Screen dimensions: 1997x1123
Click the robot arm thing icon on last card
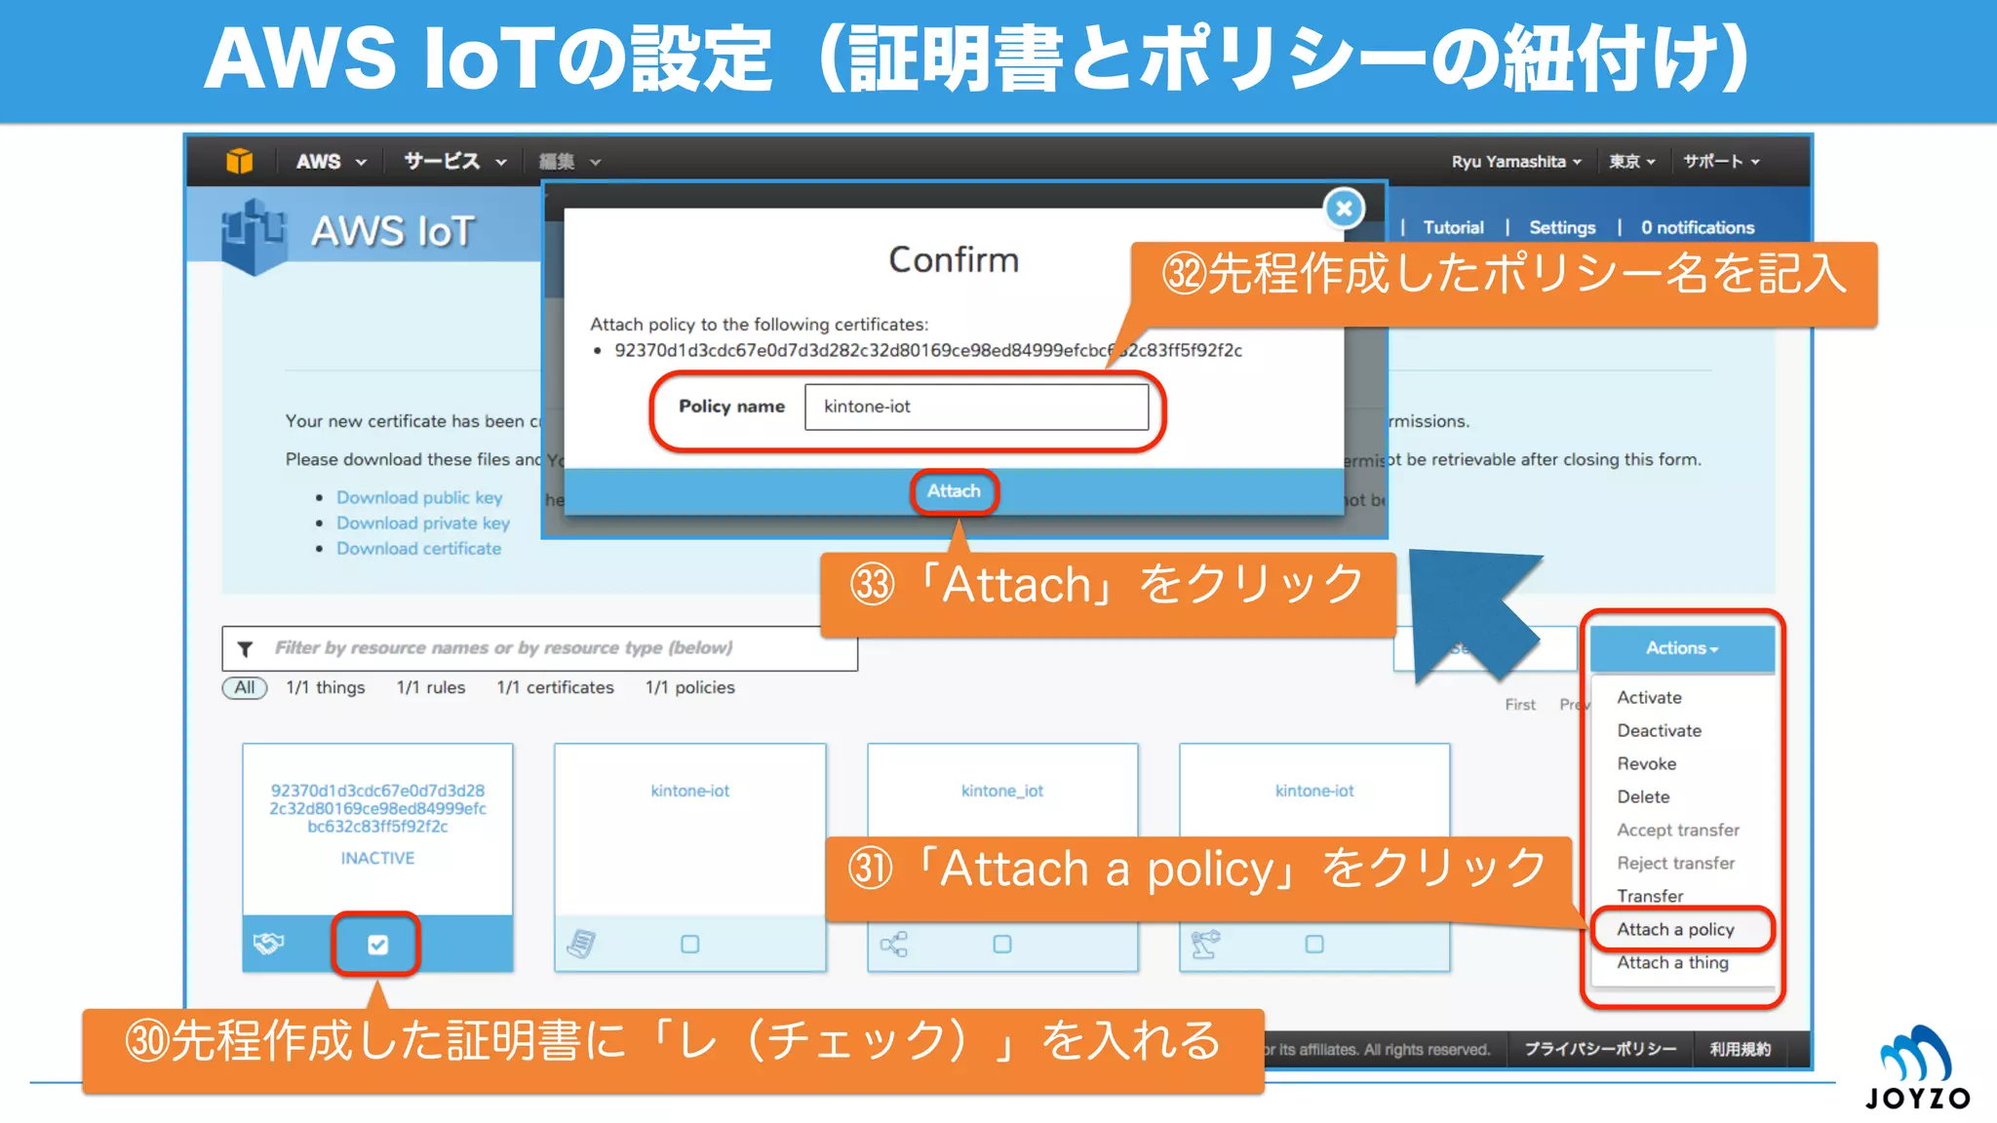[1205, 944]
